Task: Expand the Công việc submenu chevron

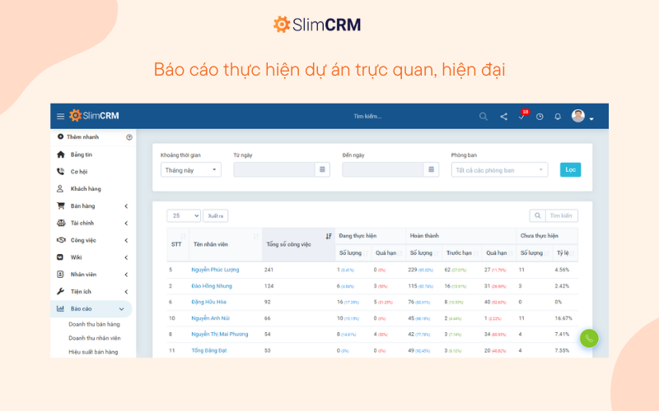Action: 126,240
